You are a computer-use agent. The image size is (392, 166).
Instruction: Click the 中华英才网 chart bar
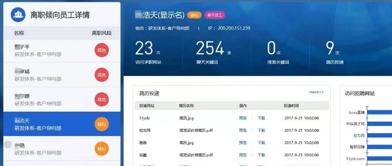[379, 124]
